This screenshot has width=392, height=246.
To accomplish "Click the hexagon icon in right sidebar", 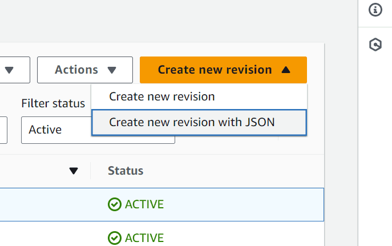I will pos(375,45).
